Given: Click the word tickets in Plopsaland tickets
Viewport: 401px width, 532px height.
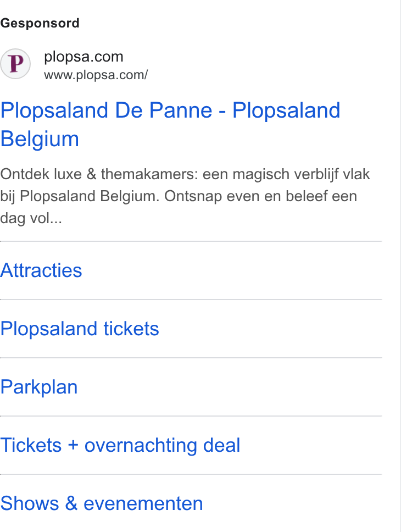Looking at the screenshot, I should pos(131,329).
